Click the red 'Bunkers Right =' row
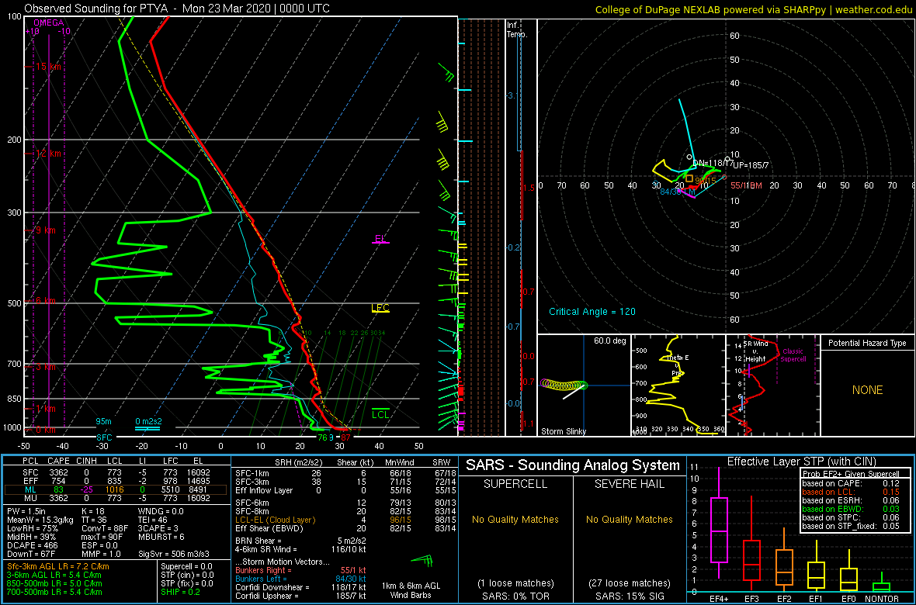Image resolution: width=916 pixels, height=605 pixels. [x=300, y=571]
